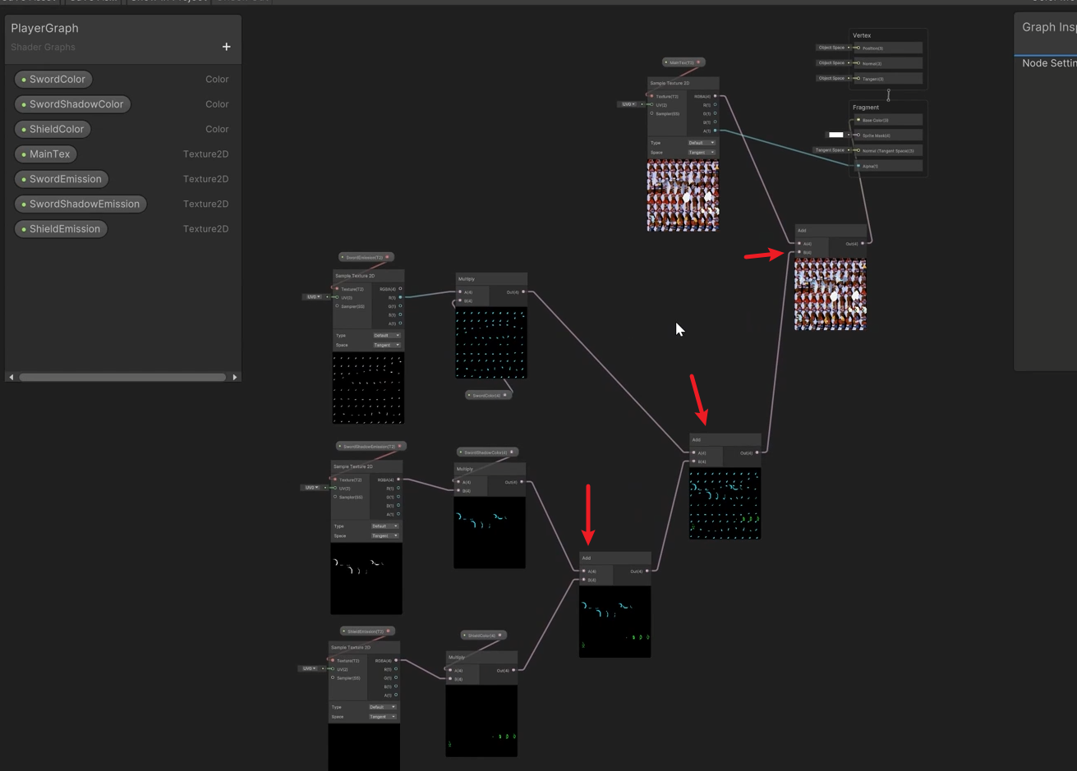The image size is (1077, 771).
Task: Click Vertex block title
Action: [x=862, y=35]
